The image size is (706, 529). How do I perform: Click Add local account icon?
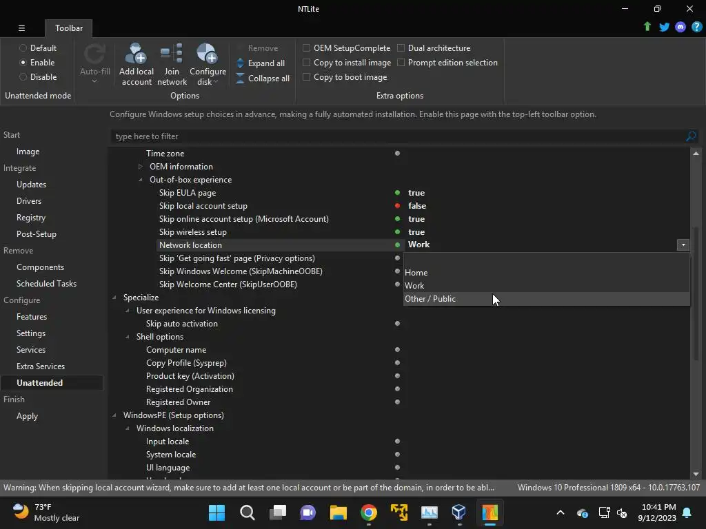click(x=136, y=54)
